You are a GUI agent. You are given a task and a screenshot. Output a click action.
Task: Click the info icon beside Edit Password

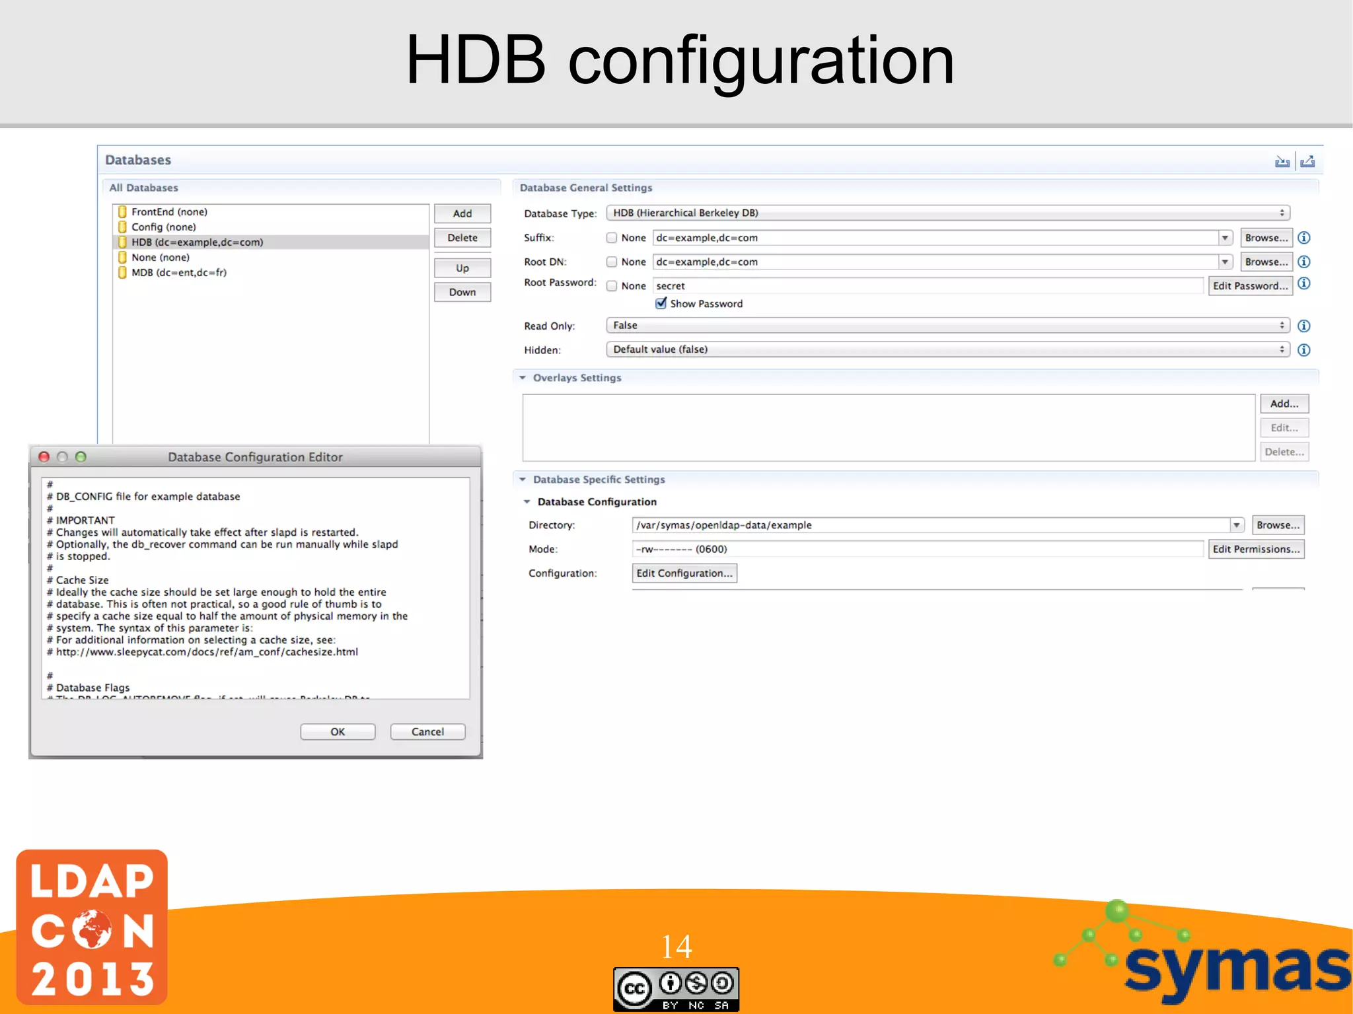(1304, 283)
